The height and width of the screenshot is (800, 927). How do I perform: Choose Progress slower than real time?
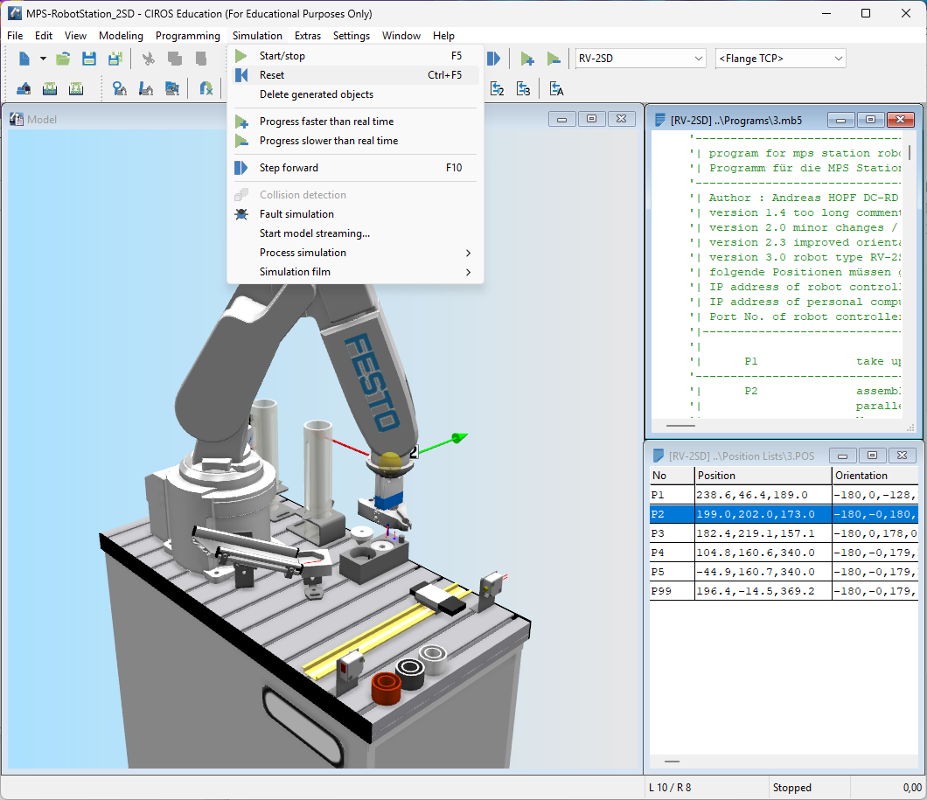click(355, 141)
